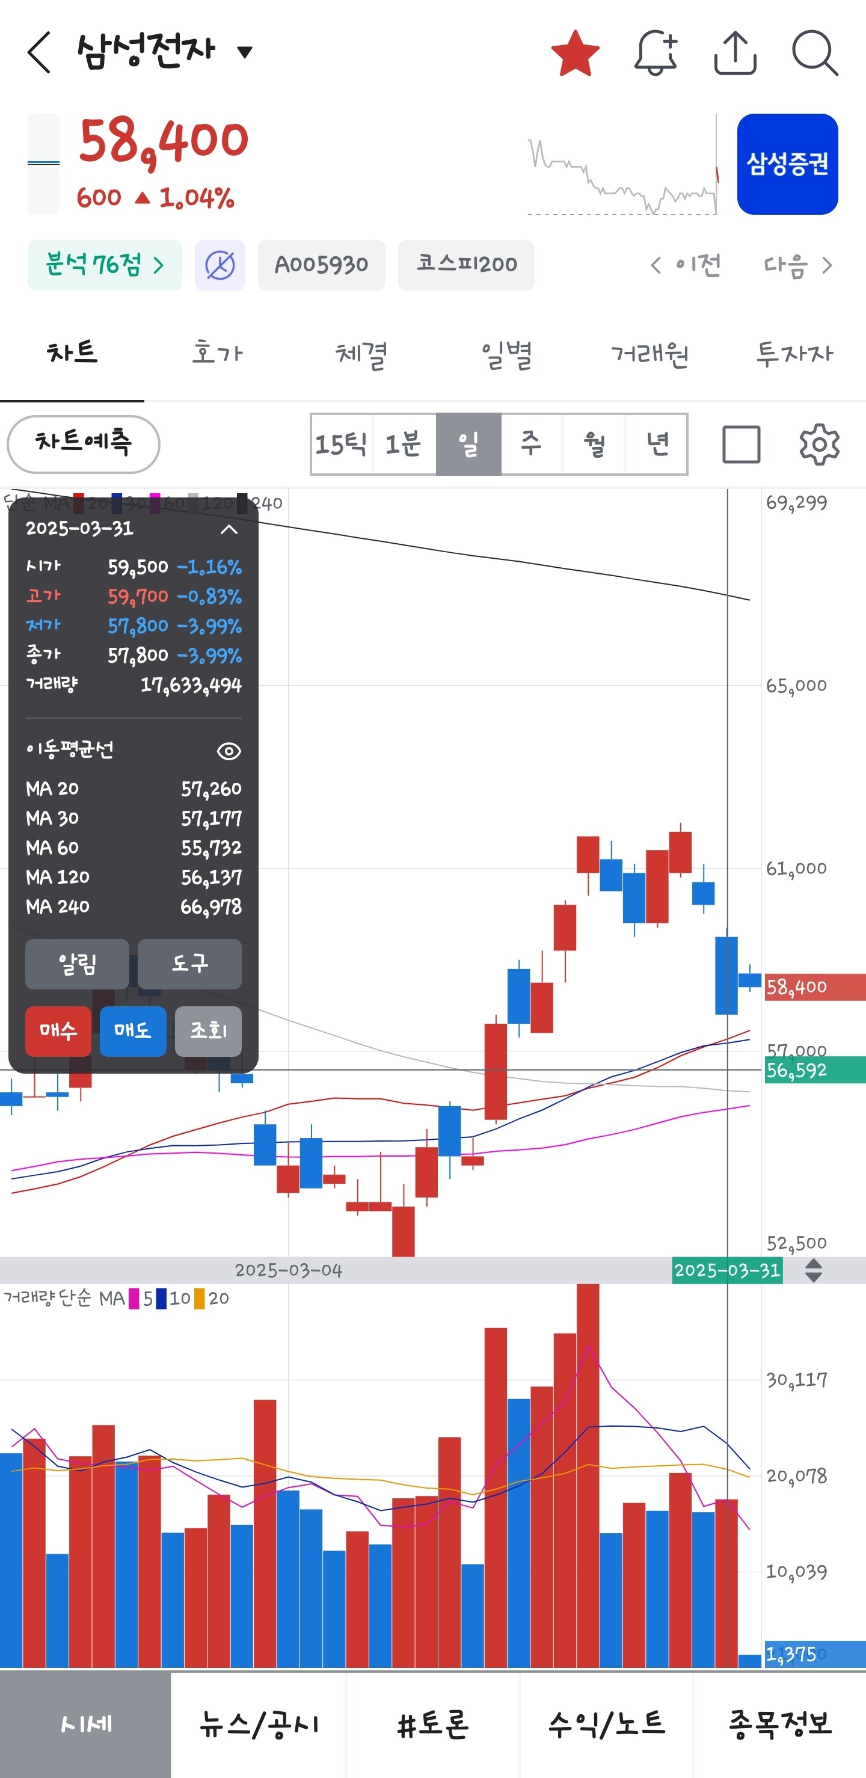Tap the 삼성증권 blue button

(x=787, y=164)
